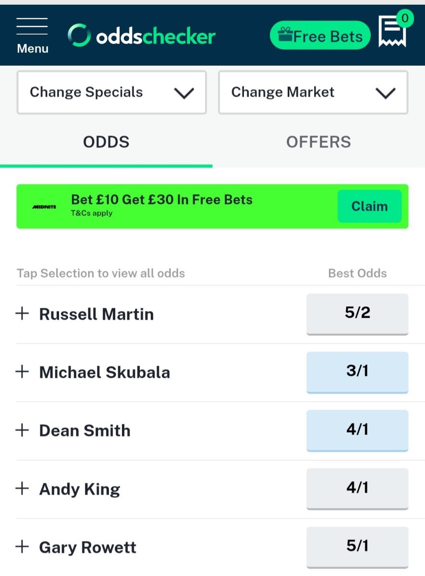Image resolution: width=425 pixels, height=576 pixels.
Task: Switch to the ODDS tab
Action: 106,142
